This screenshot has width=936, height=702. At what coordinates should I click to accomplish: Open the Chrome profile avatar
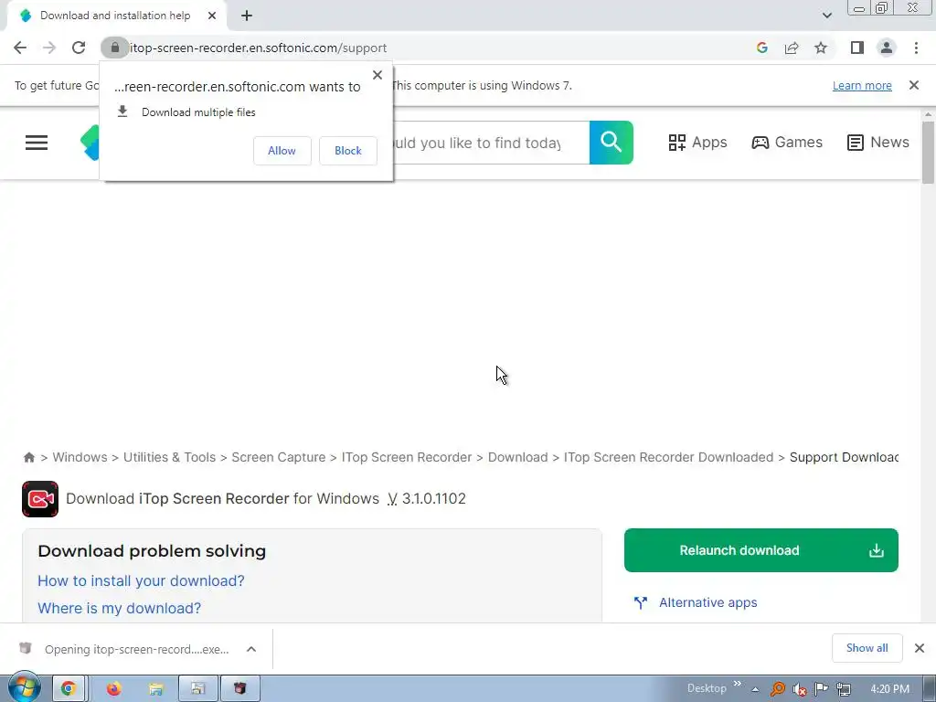(x=887, y=48)
